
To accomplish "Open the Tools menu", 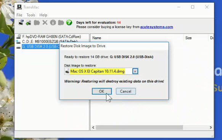I will [31, 15].
